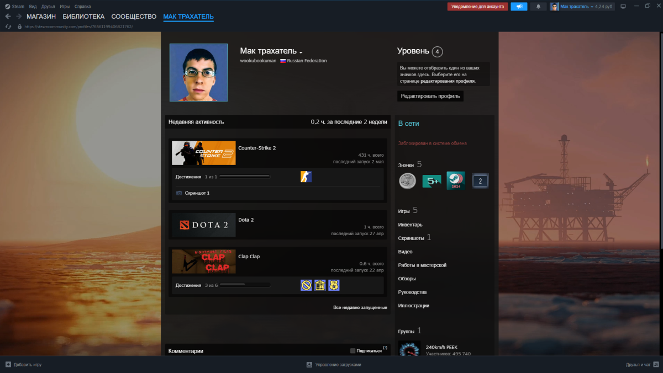Click the first Clap Clap achievement icon
663x373 pixels.
[x=306, y=285]
